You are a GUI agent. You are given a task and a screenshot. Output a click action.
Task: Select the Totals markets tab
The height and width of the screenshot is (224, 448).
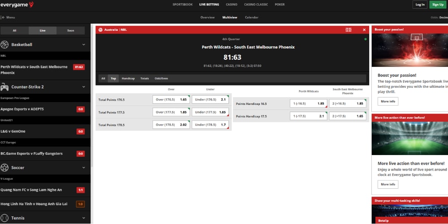[145, 78]
